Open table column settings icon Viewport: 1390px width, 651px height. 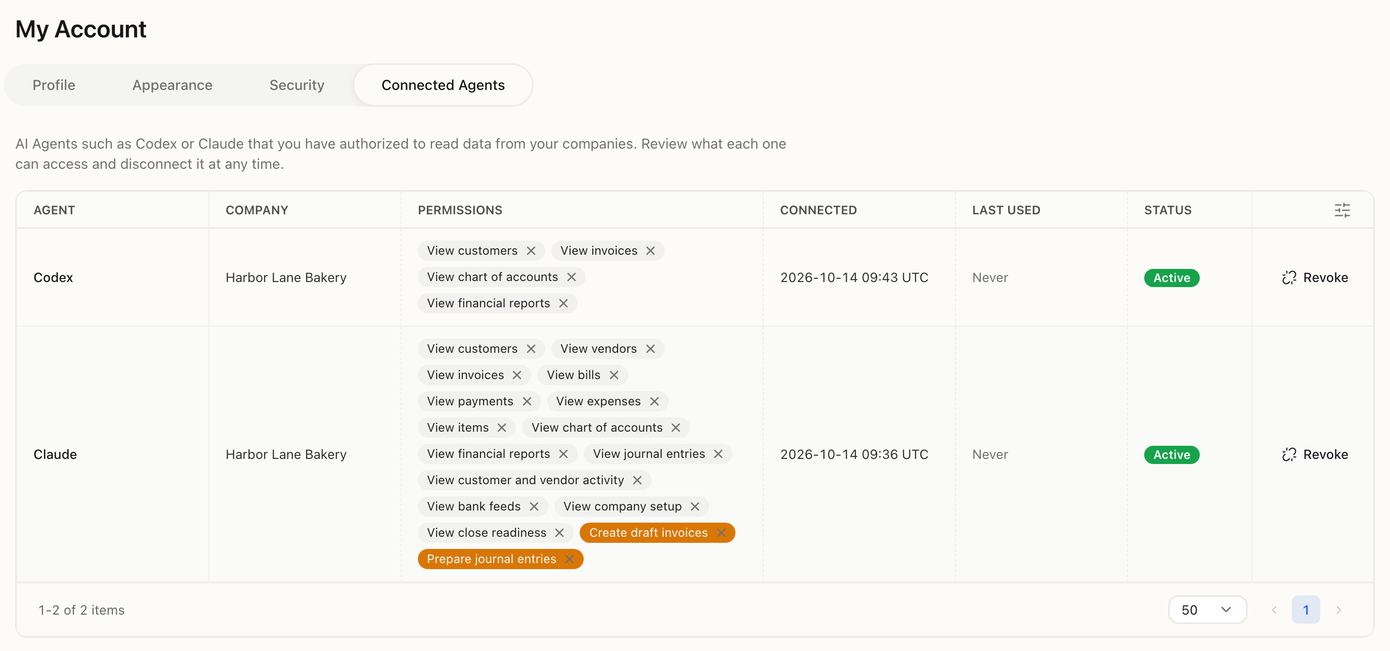(1342, 210)
